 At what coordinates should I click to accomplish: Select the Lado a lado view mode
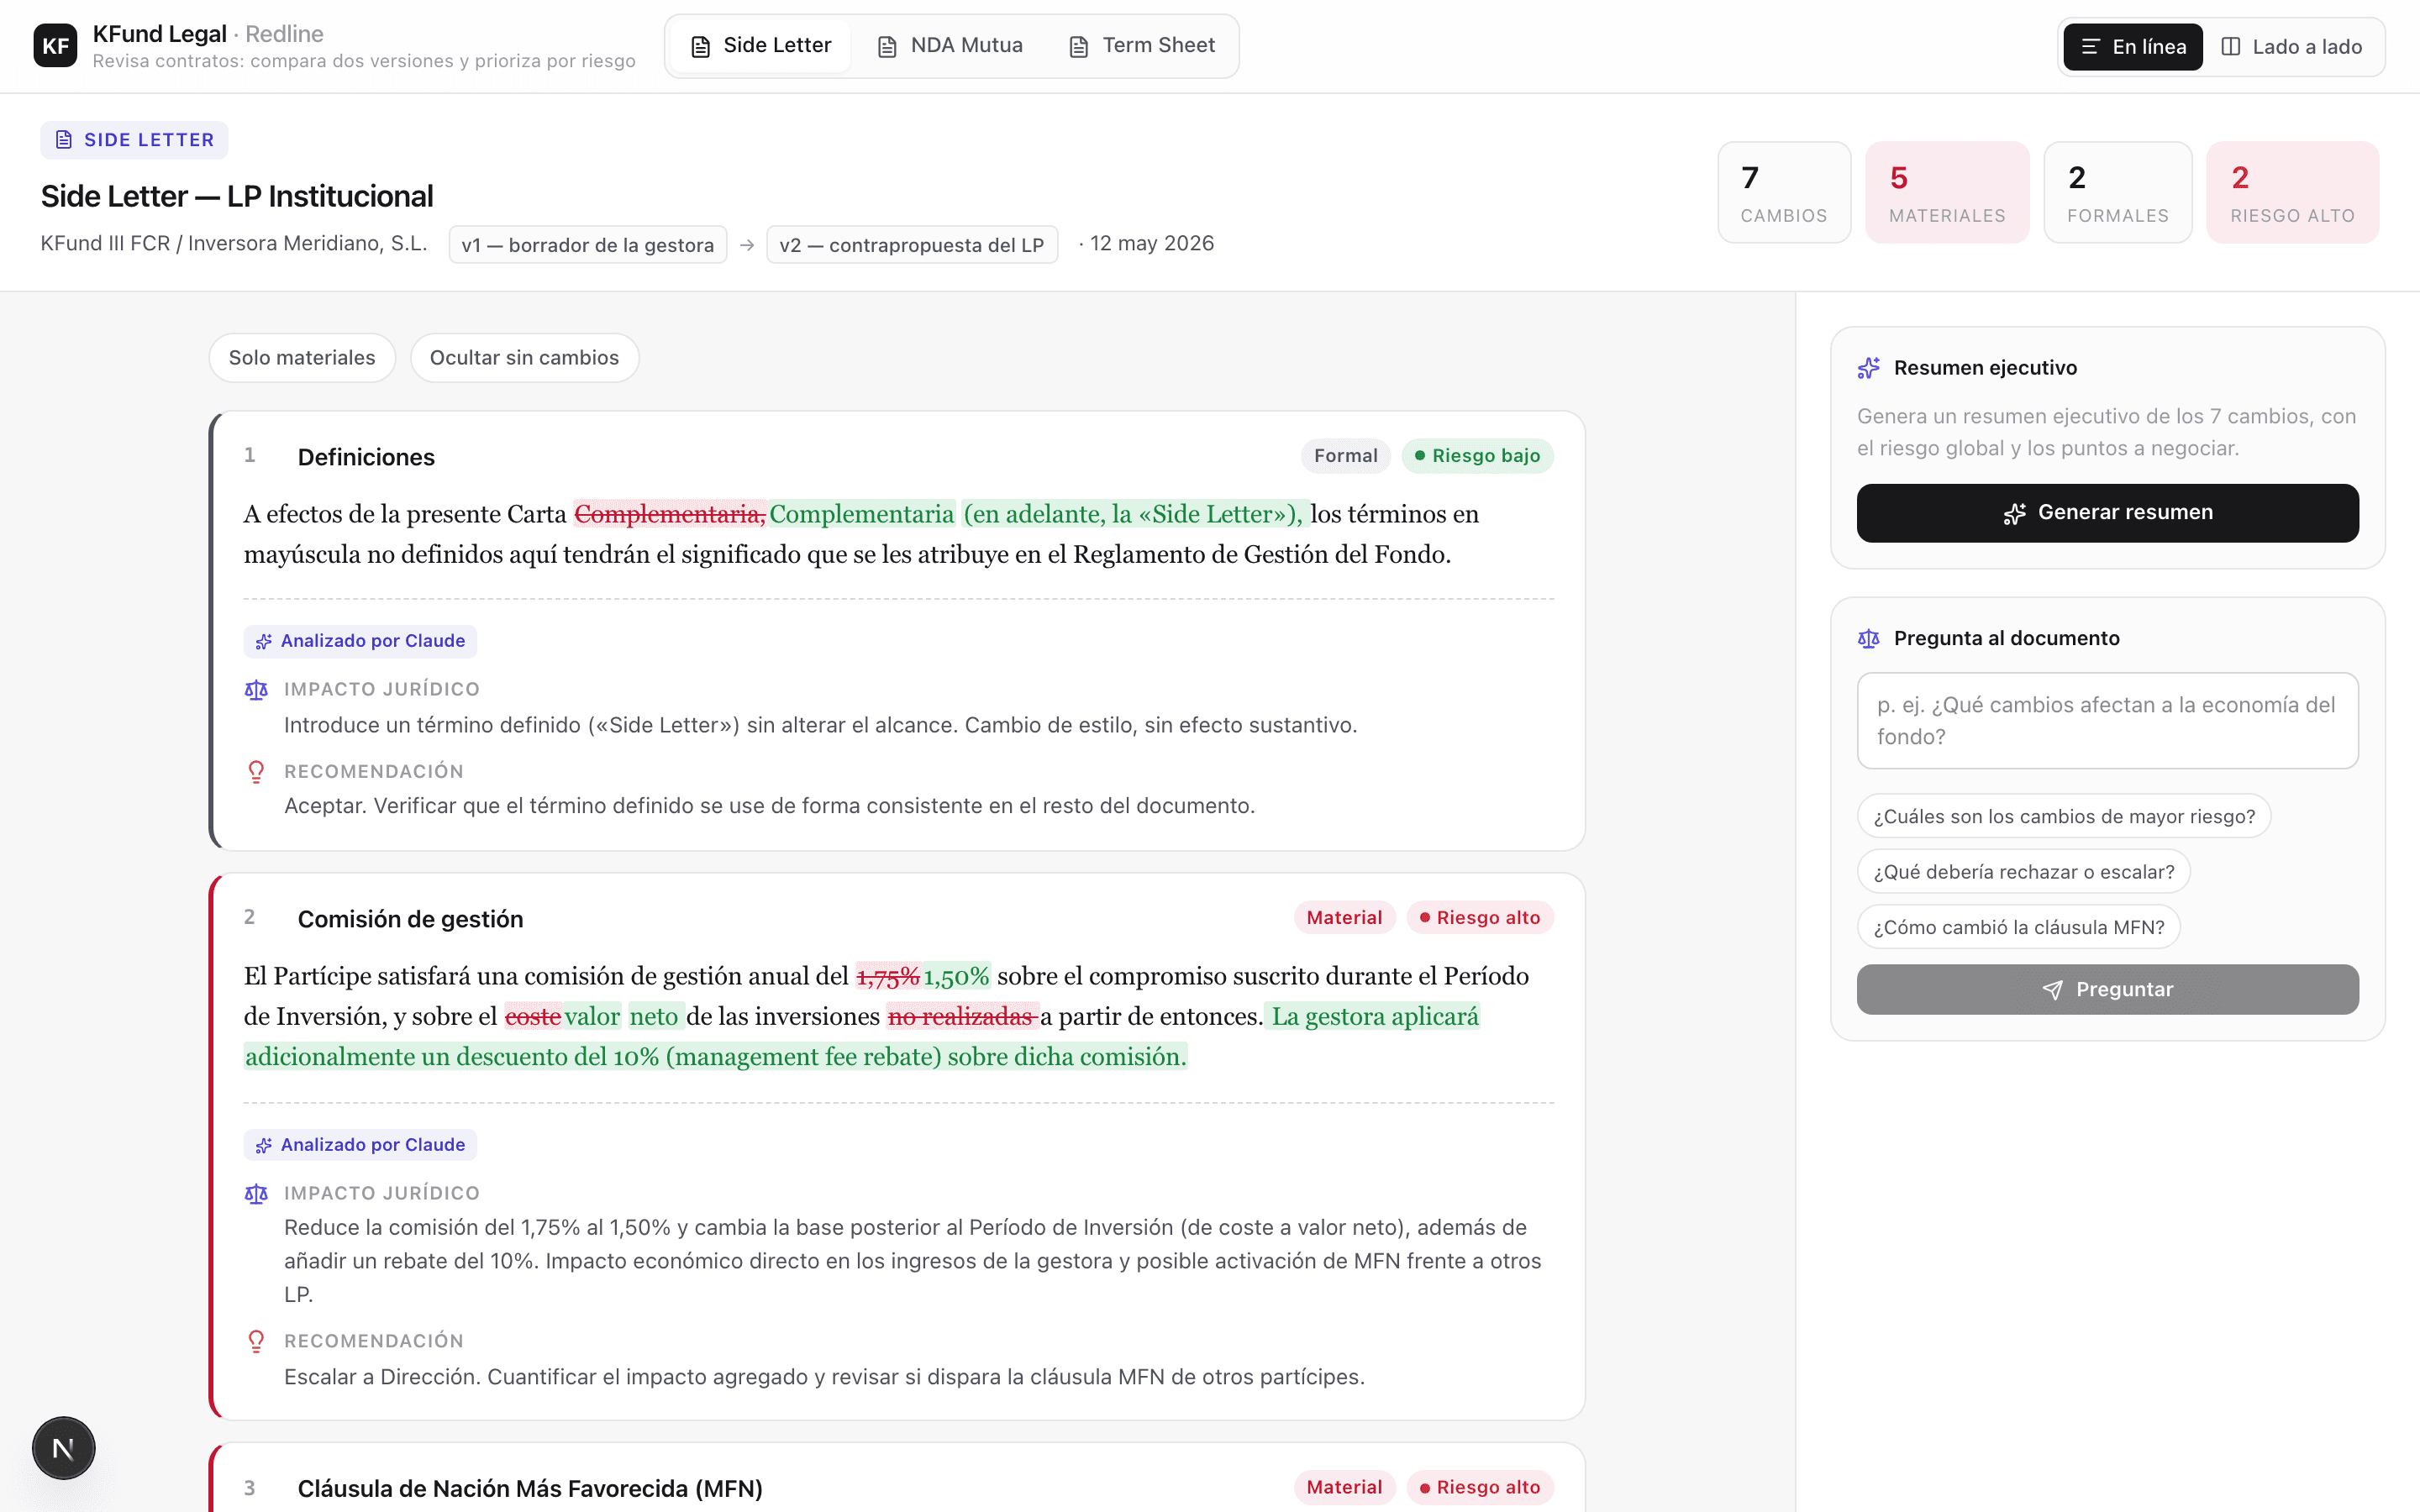pos(2291,47)
